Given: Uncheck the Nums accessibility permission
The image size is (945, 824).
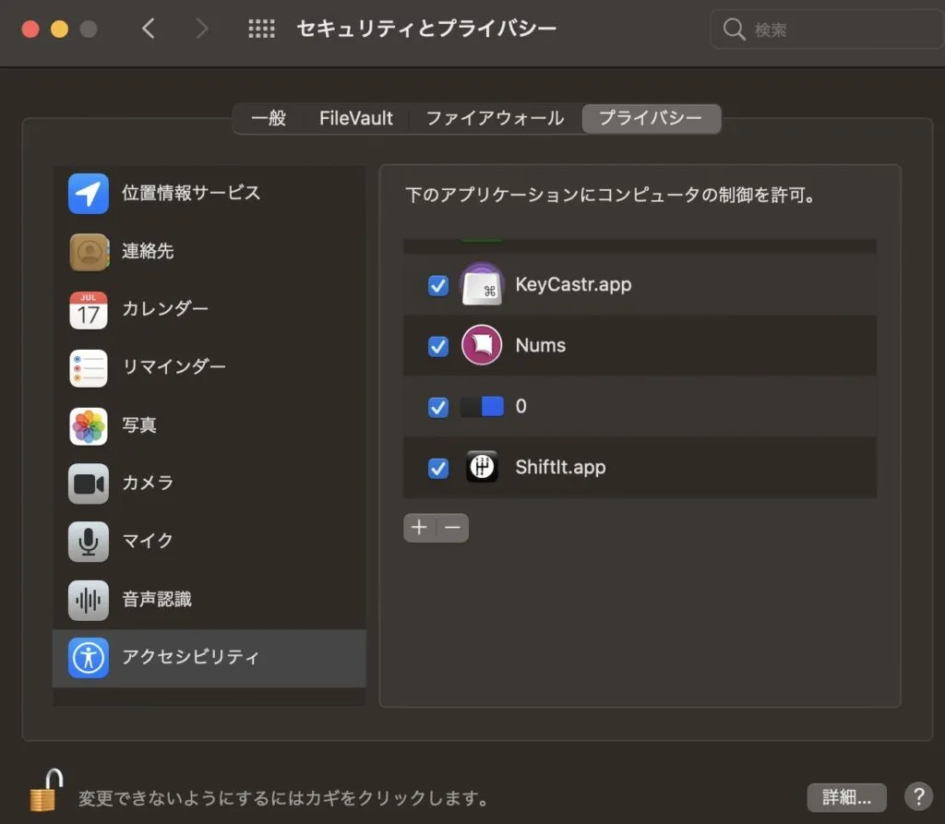Looking at the screenshot, I should click(437, 346).
